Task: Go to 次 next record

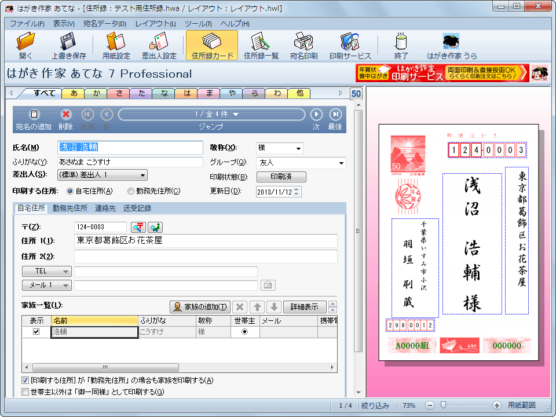Action: click(316, 114)
